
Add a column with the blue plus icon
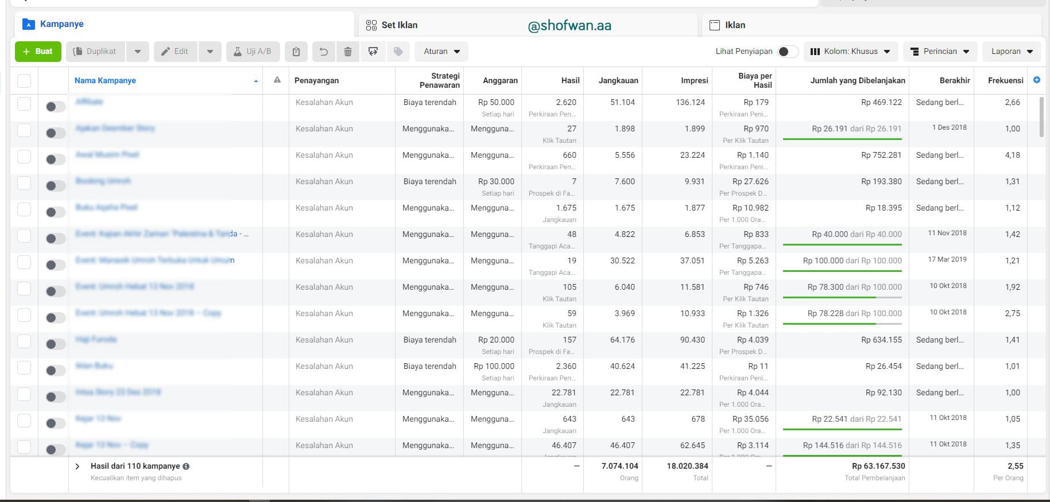(x=1037, y=80)
